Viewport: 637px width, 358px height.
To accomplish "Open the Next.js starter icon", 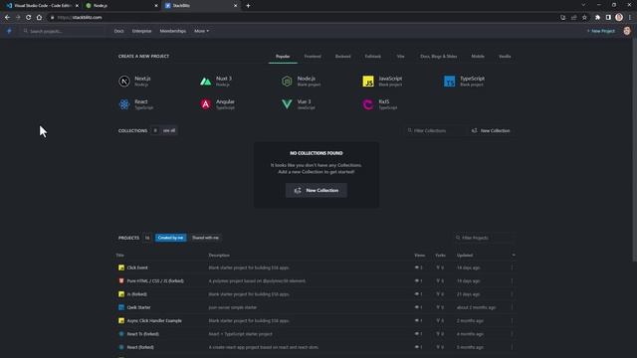I will tap(124, 82).
